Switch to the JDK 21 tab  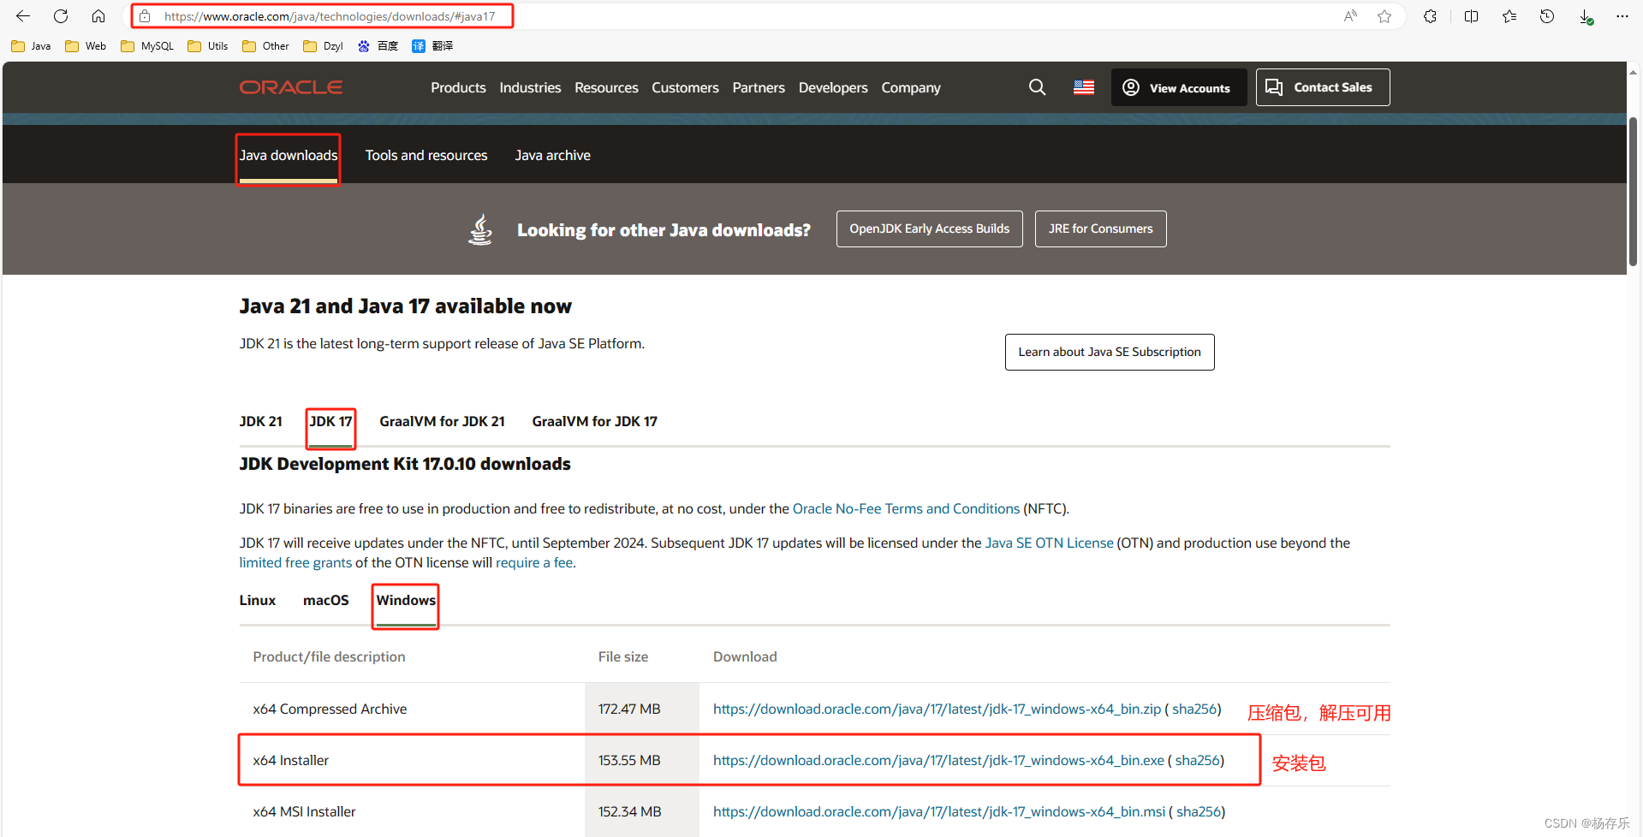(x=261, y=421)
